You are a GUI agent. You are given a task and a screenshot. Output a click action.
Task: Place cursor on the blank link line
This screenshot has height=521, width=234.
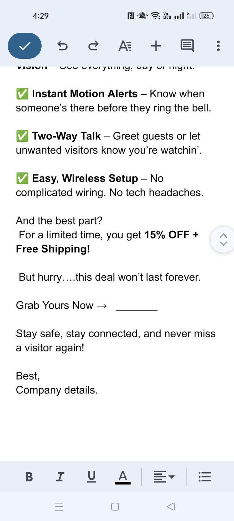(137, 306)
